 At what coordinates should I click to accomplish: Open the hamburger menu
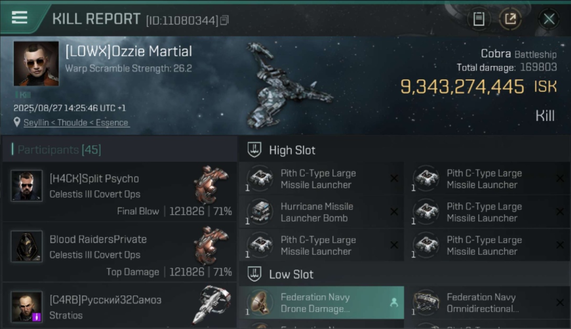tap(19, 18)
